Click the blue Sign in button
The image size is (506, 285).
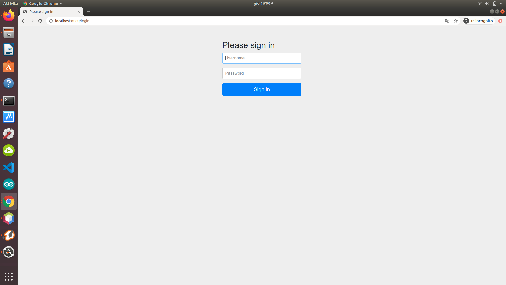point(262,89)
